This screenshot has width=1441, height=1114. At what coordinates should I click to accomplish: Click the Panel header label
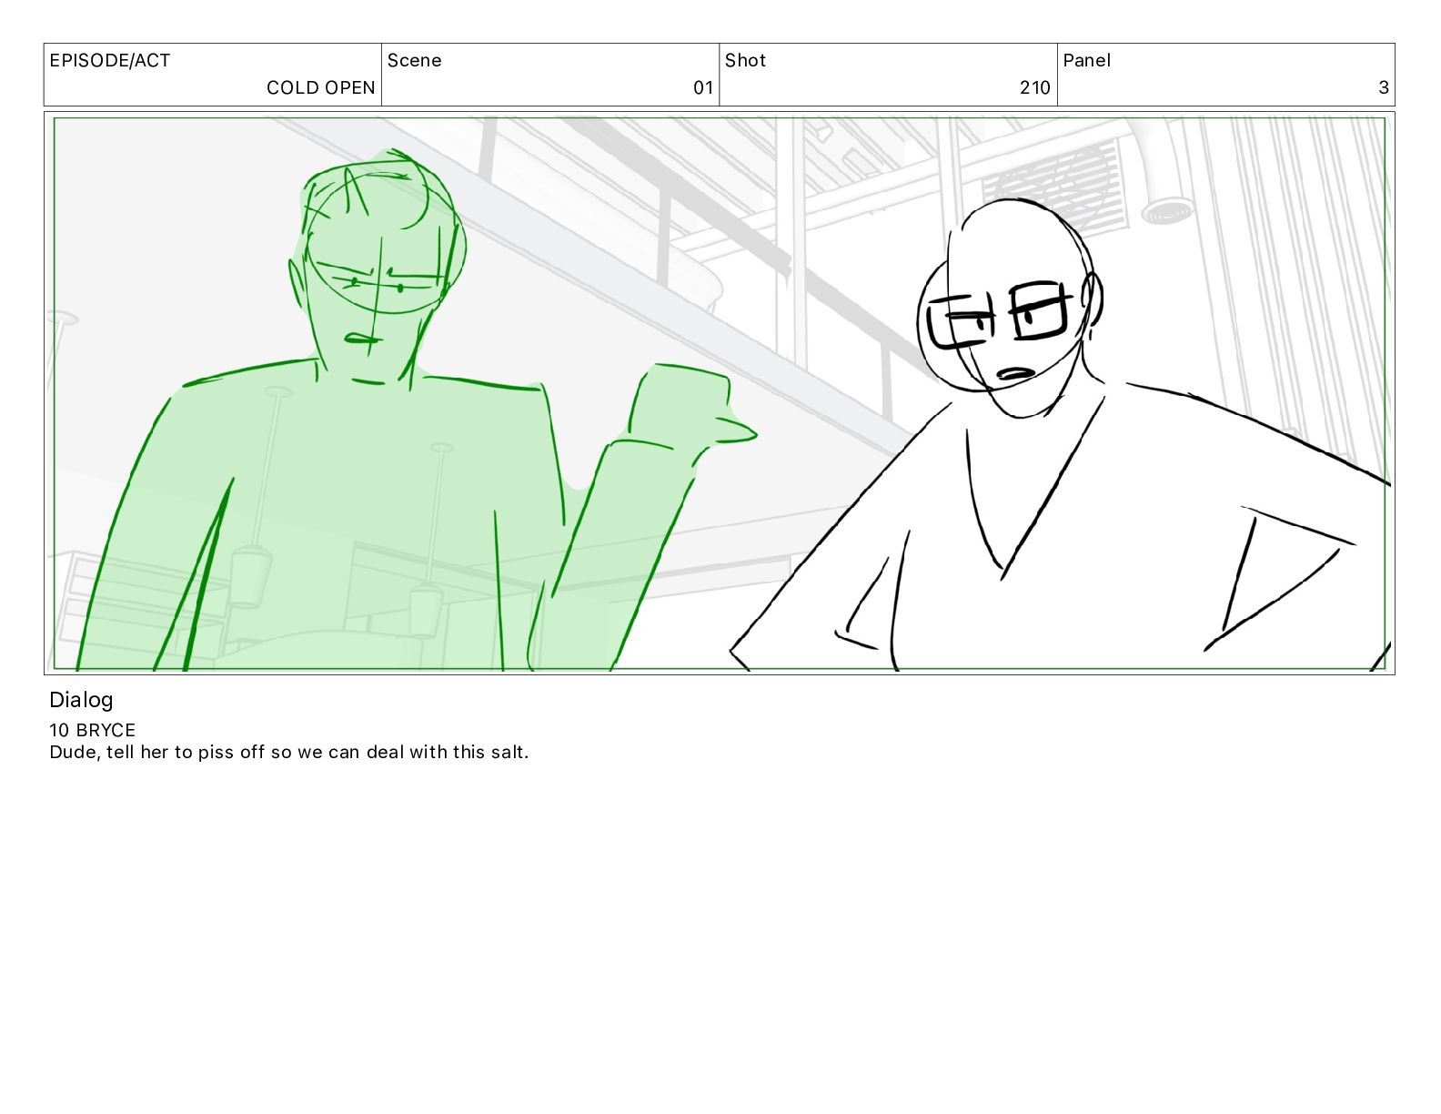[x=1086, y=61]
